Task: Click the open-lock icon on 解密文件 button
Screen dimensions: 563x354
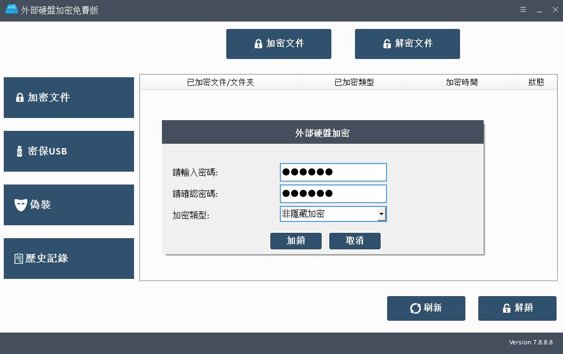Action: [387, 44]
